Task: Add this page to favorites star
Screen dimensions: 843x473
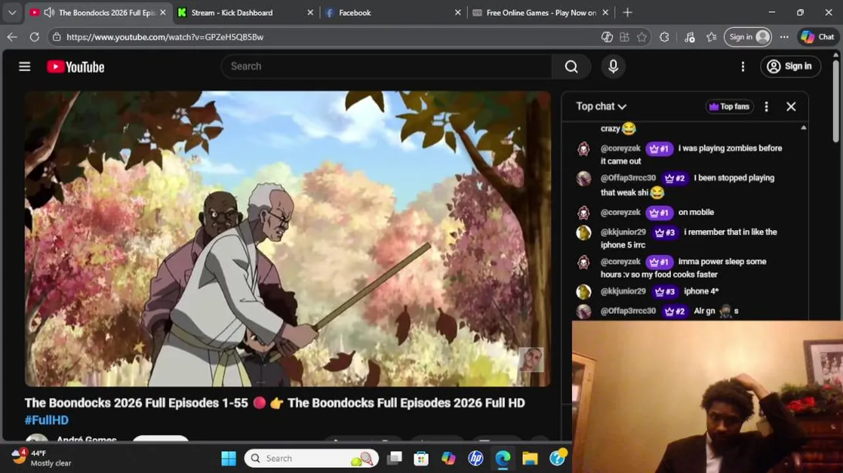Action: pyautogui.click(x=642, y=37)
